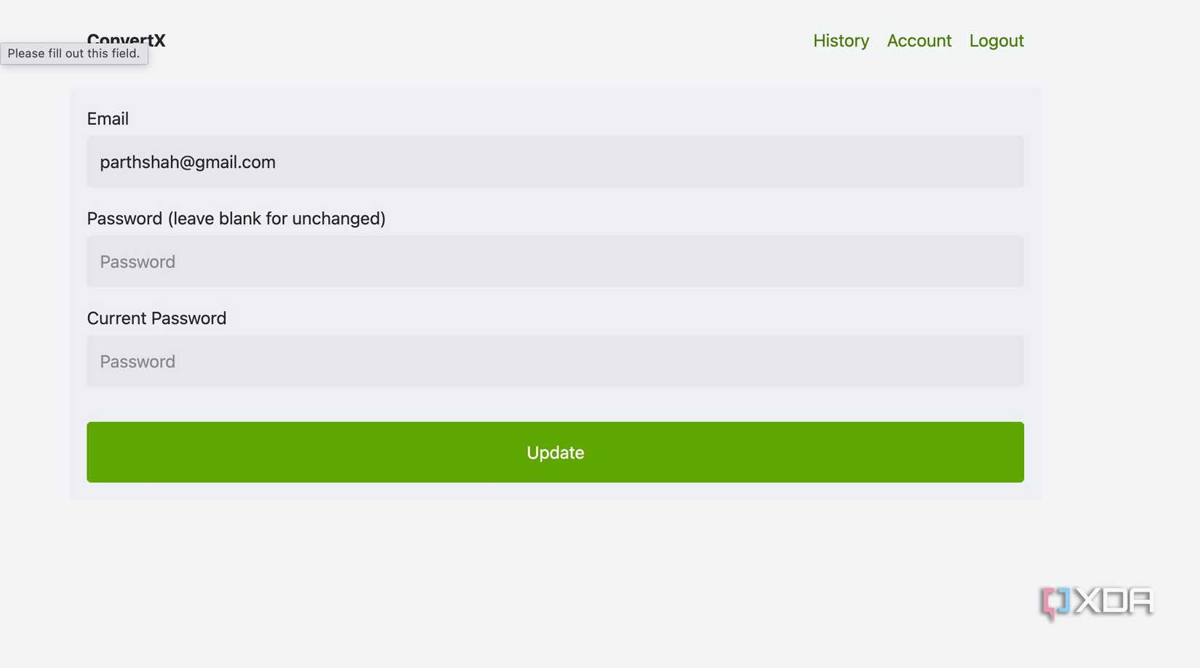The width and height of the screenshot is (1200, 668).
Task: Focus the new Password field
Action: click(x=555, y=261)
